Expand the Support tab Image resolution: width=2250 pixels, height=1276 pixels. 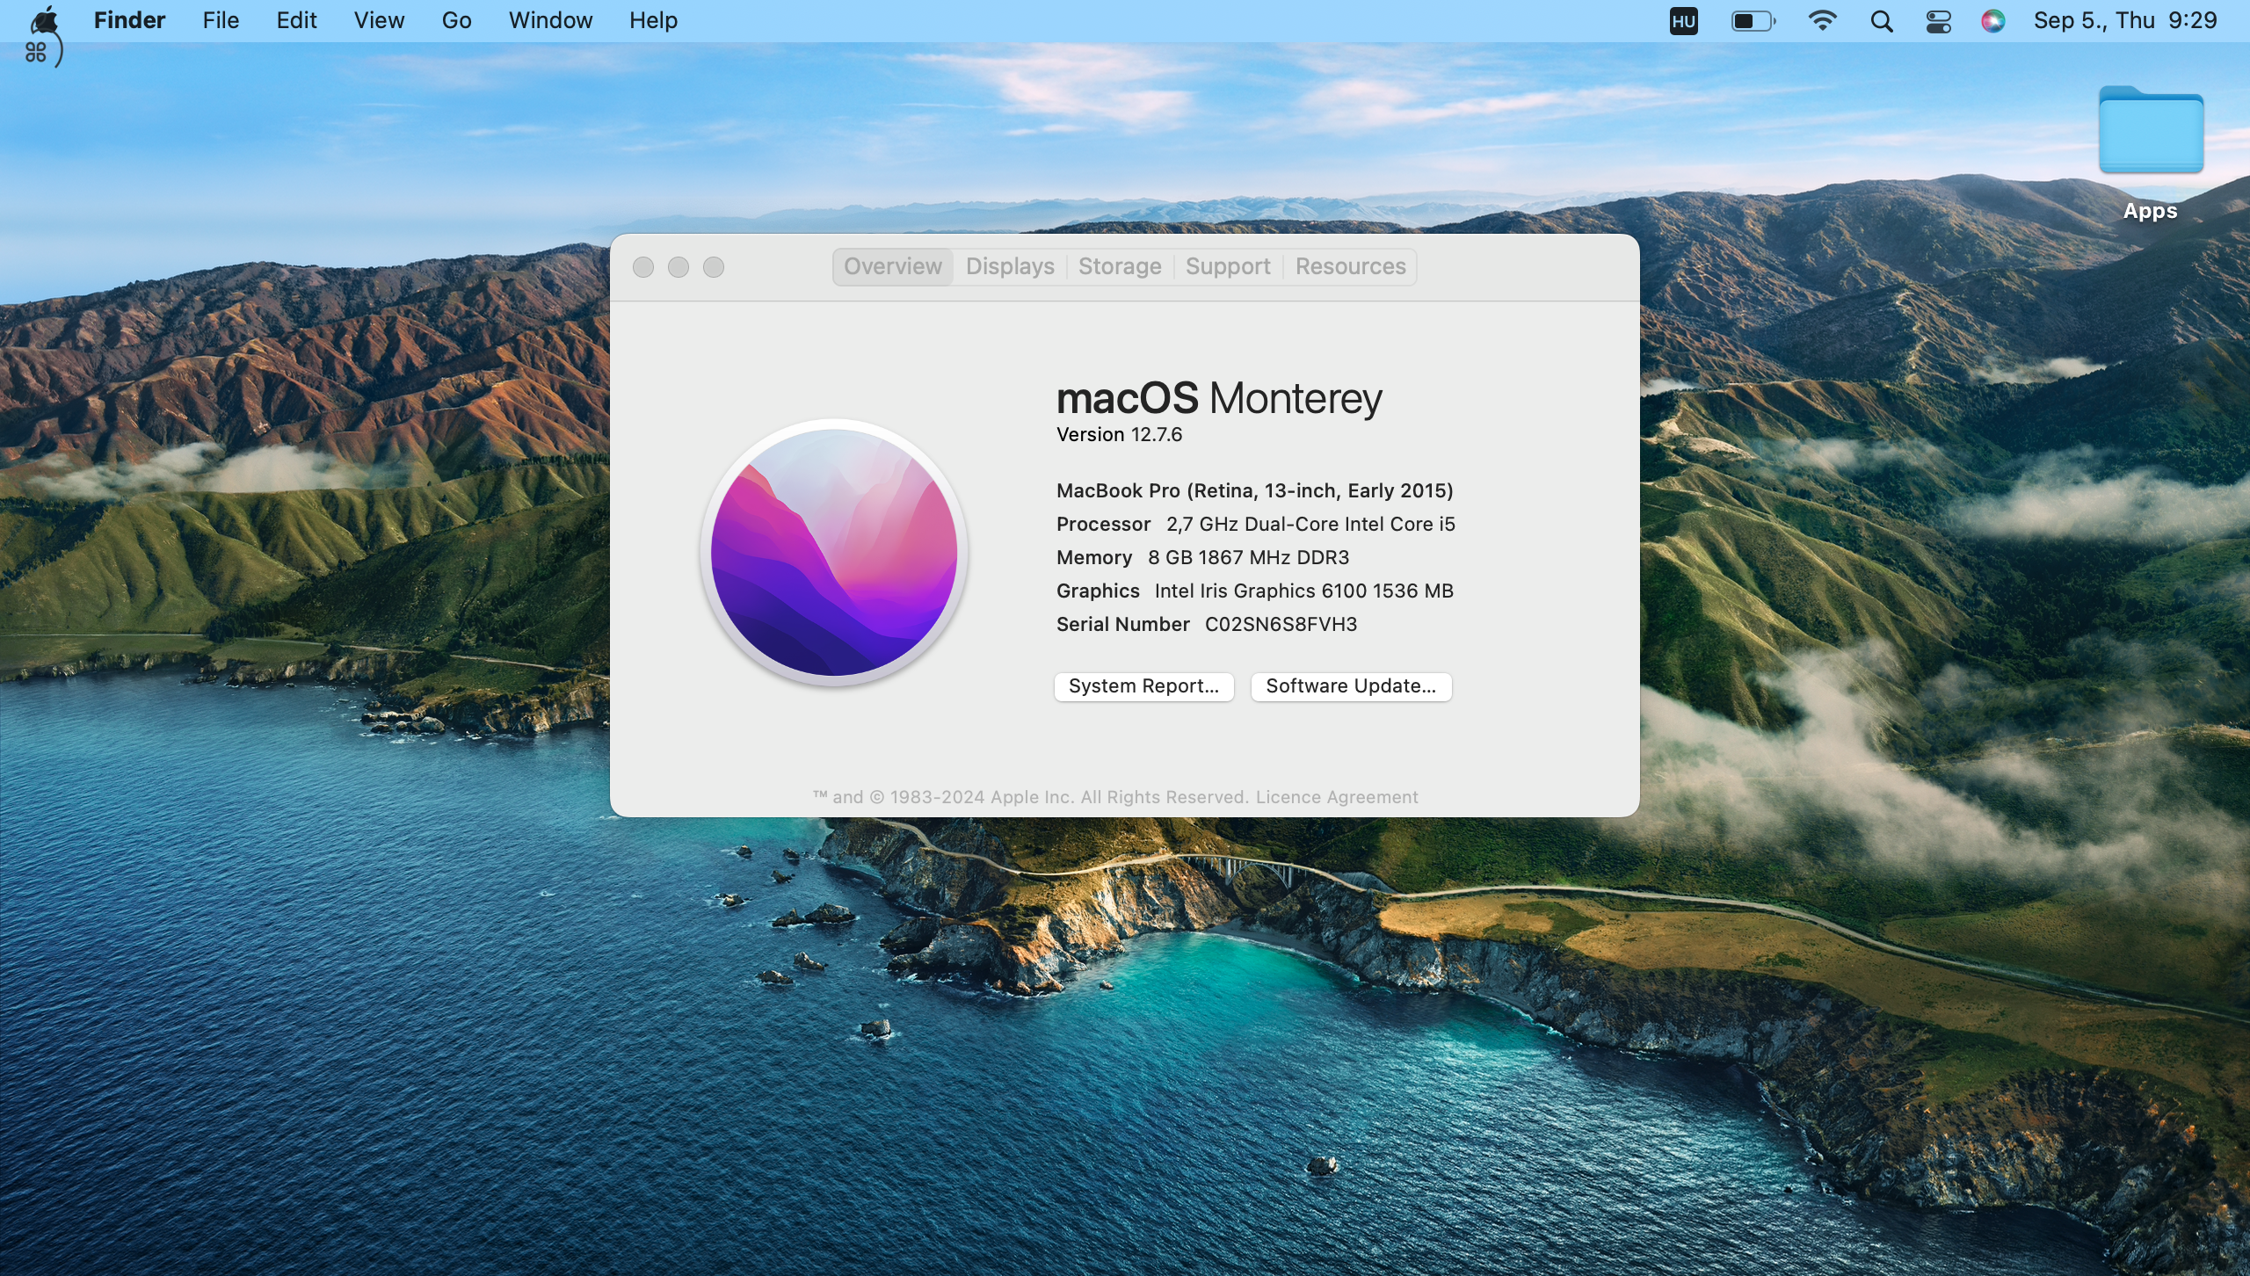(x=1227, y=265)
